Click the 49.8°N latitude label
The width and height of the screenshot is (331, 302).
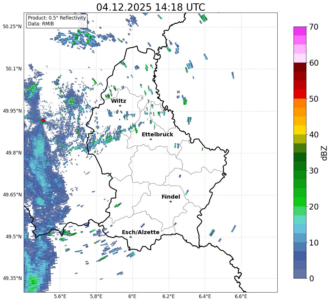coord(13,153)
